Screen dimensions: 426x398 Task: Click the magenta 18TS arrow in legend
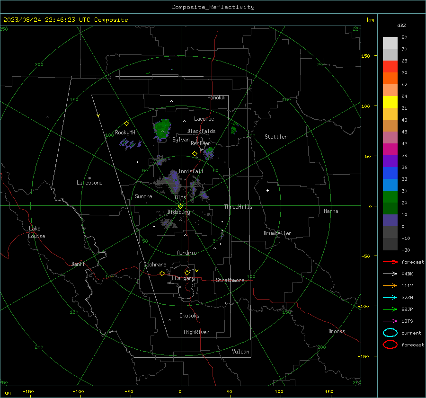390,321
